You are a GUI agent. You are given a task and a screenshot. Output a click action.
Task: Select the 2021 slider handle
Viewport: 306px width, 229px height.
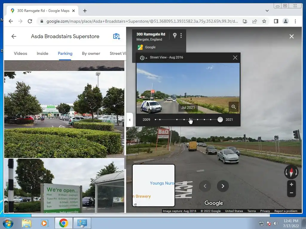(220, 120)
